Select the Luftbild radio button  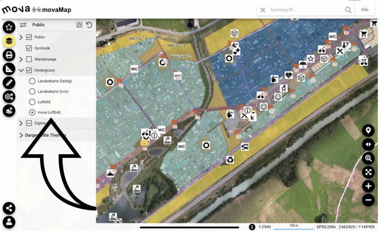coord(32,102)
